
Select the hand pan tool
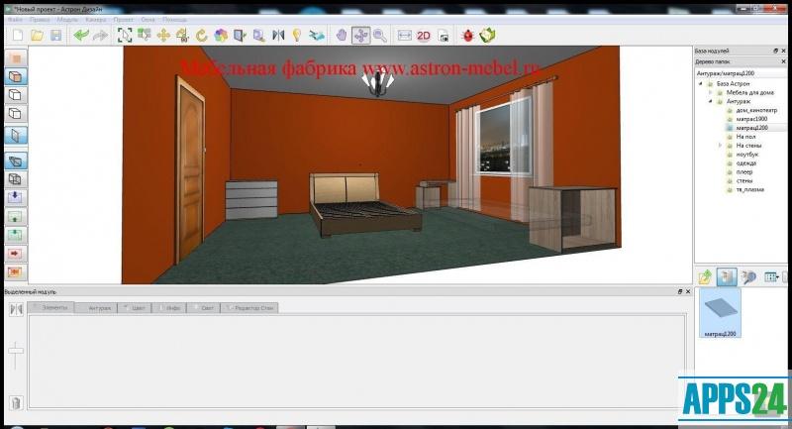point(342,36)
